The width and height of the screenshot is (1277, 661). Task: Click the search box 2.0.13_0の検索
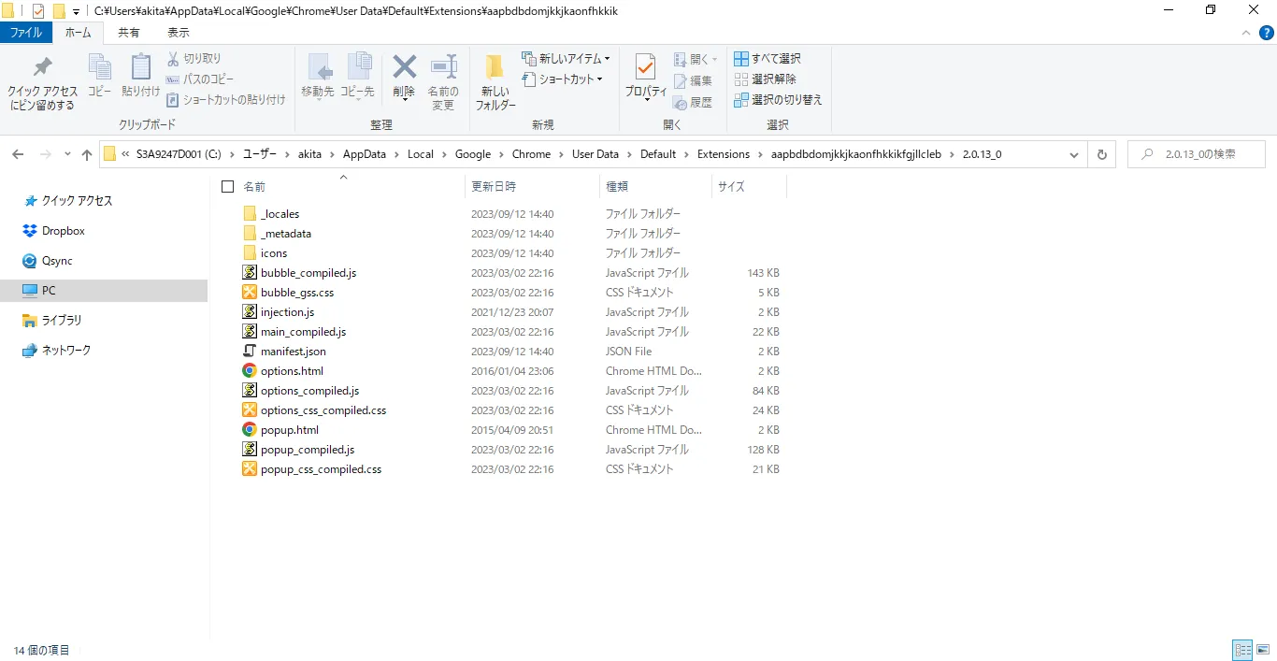tap(1197, 154)
